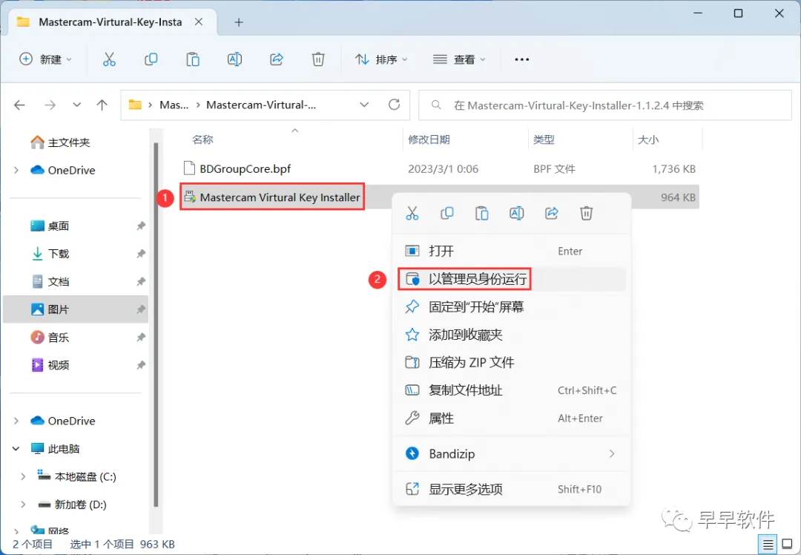
Task: Expand the top OneDrive tree node
Action: [16, 170]
